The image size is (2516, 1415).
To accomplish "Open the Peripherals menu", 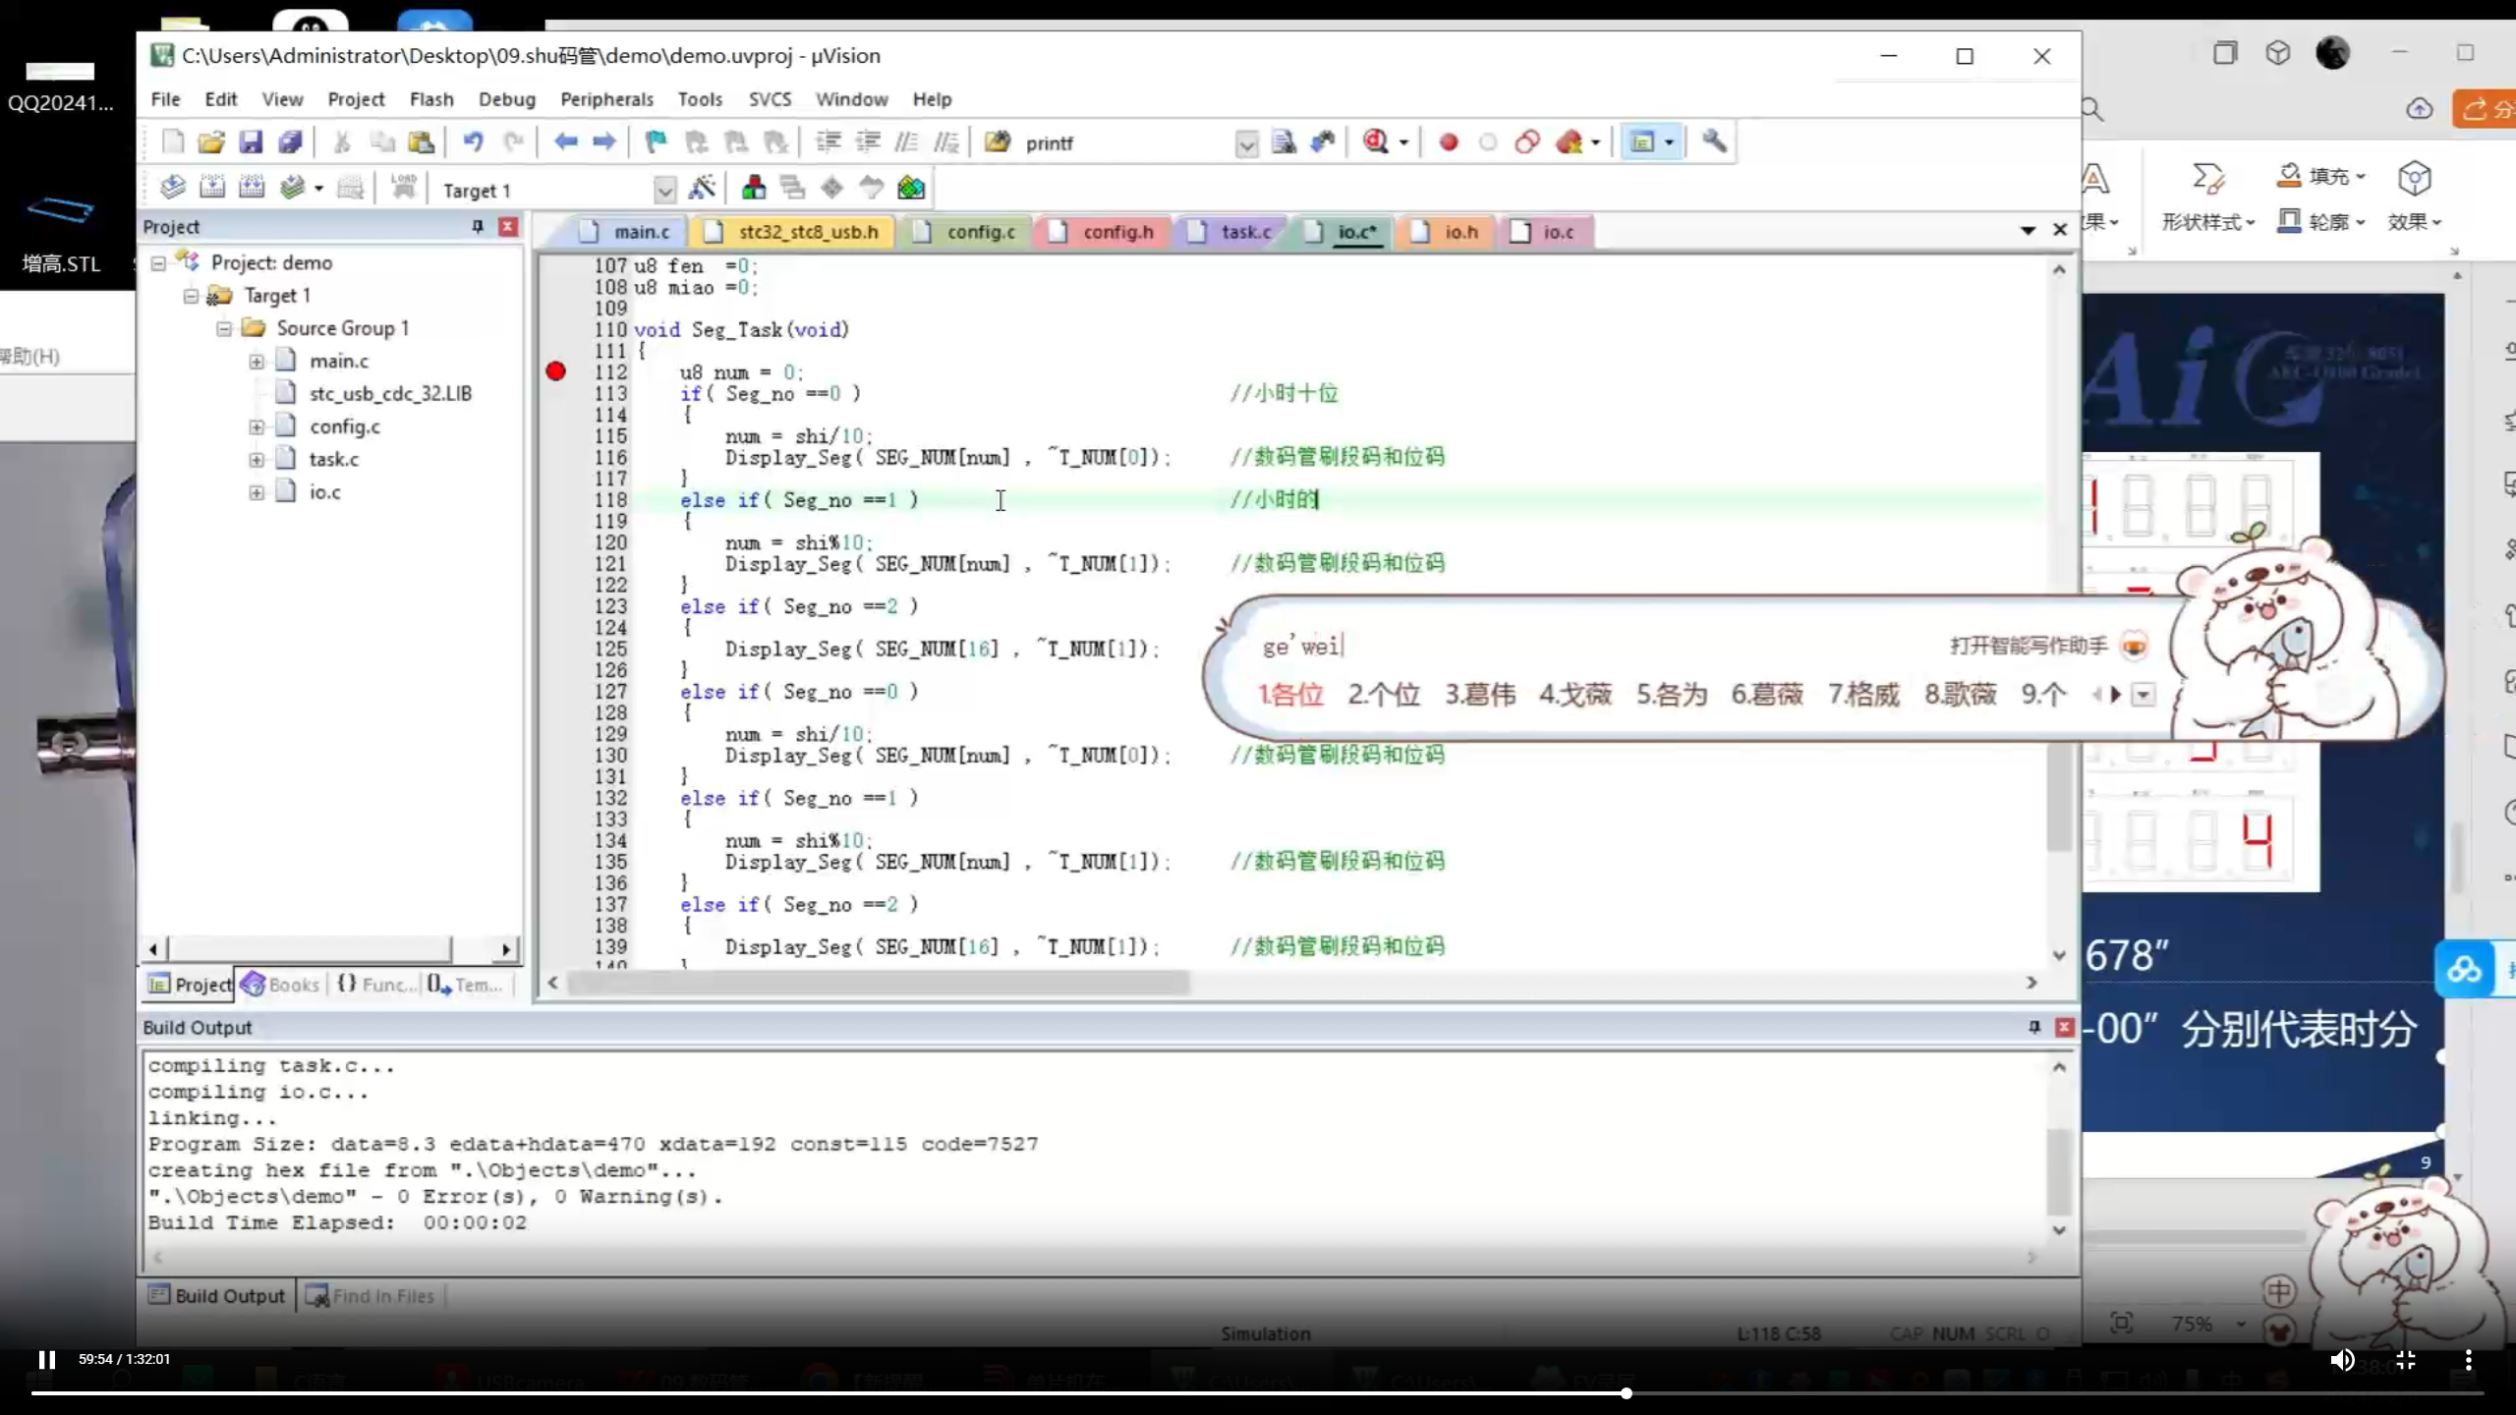I will 606,99.
